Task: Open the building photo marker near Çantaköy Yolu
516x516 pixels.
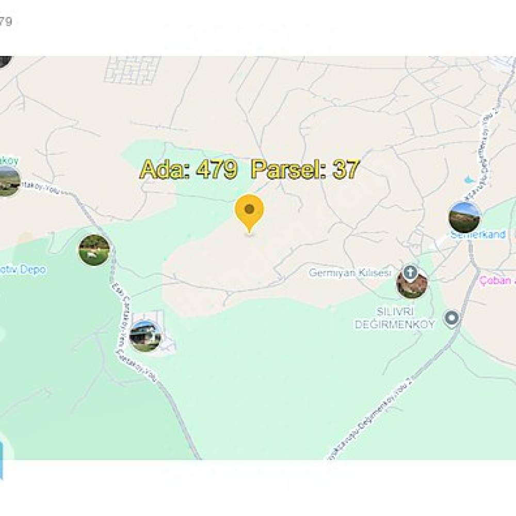Action: click(x=145, y=336)
